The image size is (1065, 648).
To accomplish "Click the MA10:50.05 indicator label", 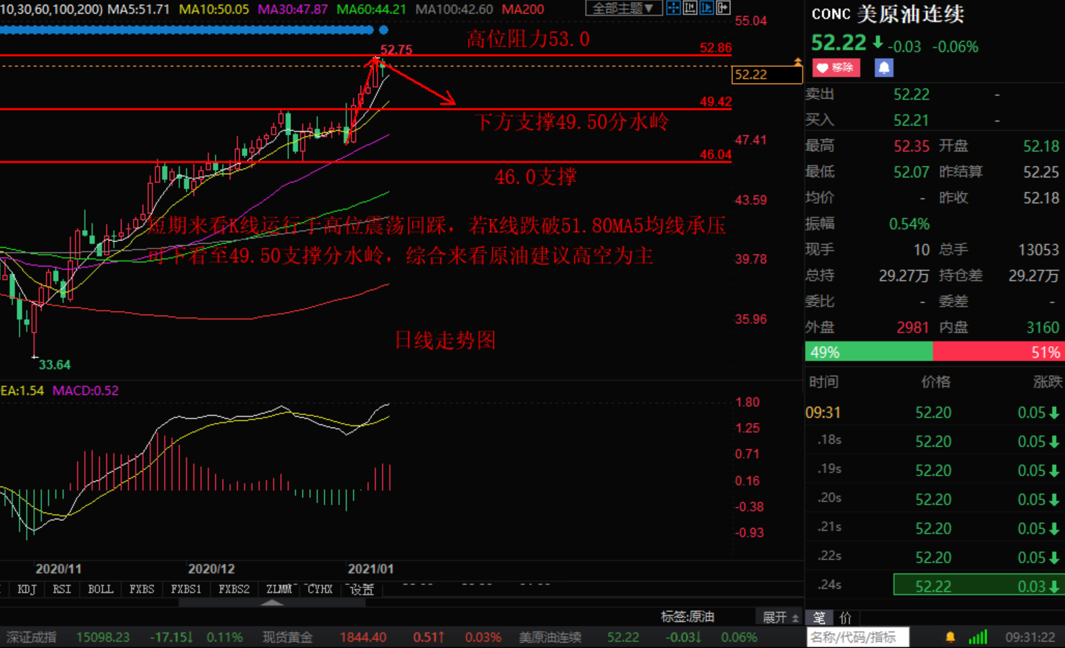I will point(214,9).
